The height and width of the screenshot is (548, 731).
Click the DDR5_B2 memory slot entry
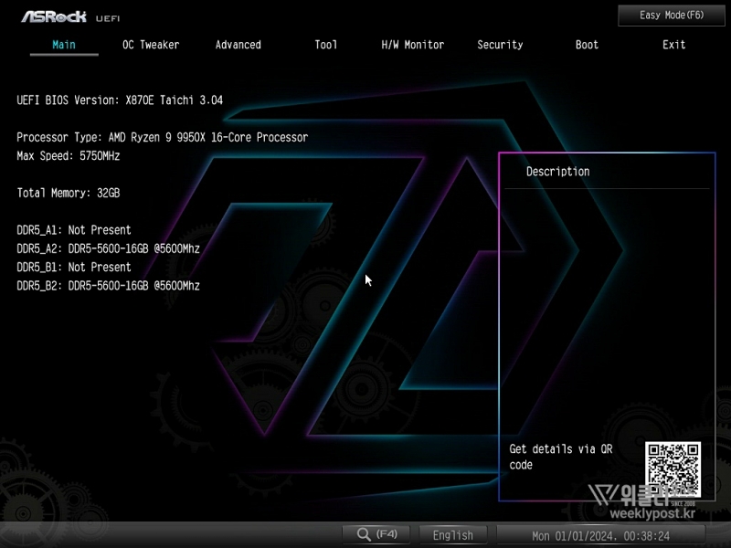108,286
